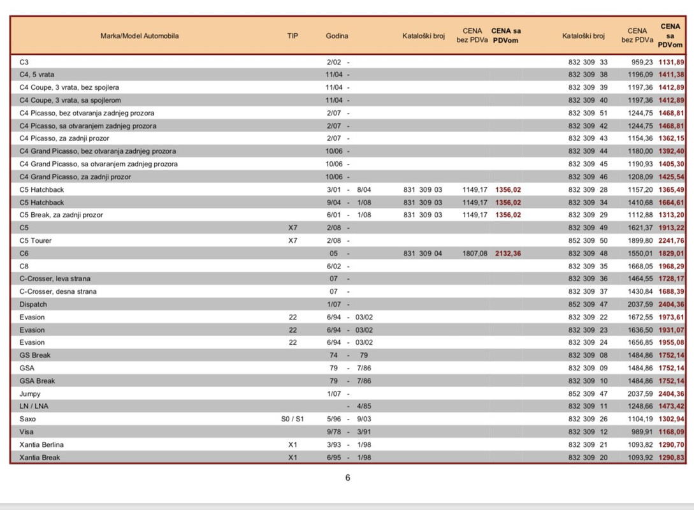Select the 'Jumpy' row label

[30, 393]
